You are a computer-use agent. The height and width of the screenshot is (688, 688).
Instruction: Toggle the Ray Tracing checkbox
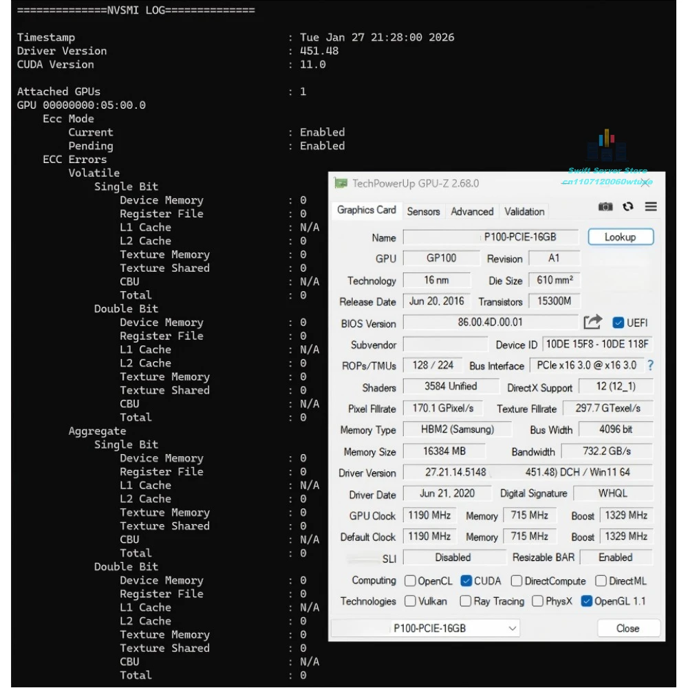tap(465, 601)
